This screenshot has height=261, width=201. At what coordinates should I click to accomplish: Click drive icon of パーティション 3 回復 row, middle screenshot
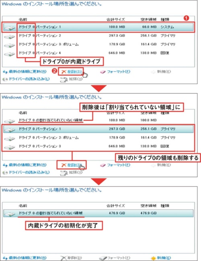click(x=10, y=147)
